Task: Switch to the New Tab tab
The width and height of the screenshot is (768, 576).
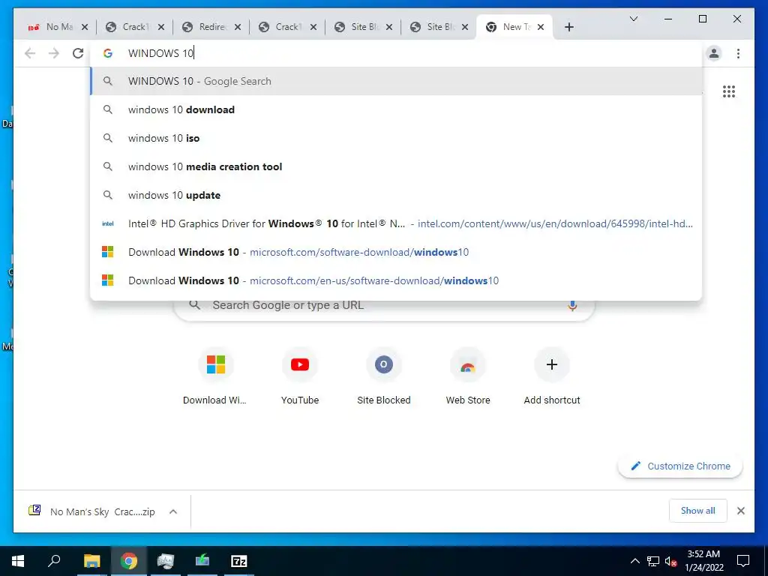Action: 514,27
